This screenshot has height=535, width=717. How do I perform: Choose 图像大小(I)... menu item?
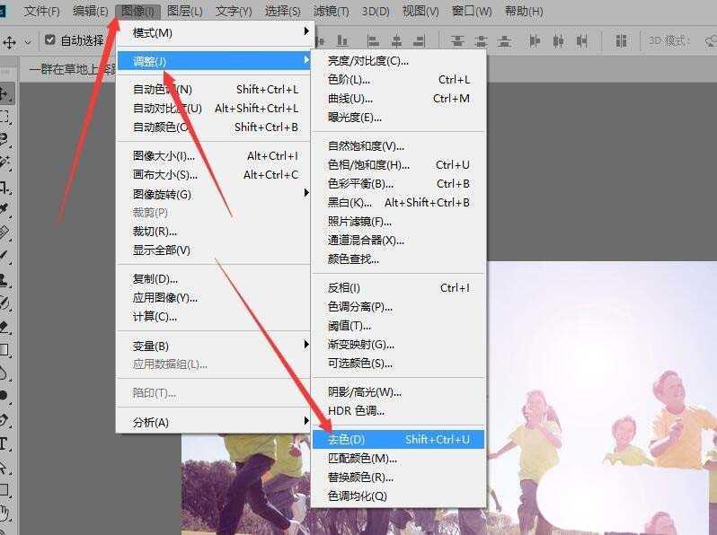214,156
